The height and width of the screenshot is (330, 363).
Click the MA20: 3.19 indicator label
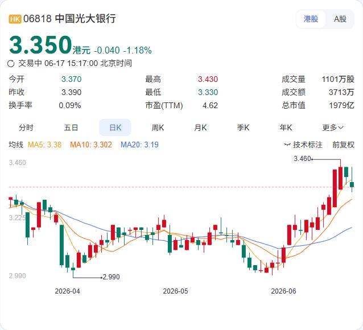pyautogui.click(x=139, y=145)
